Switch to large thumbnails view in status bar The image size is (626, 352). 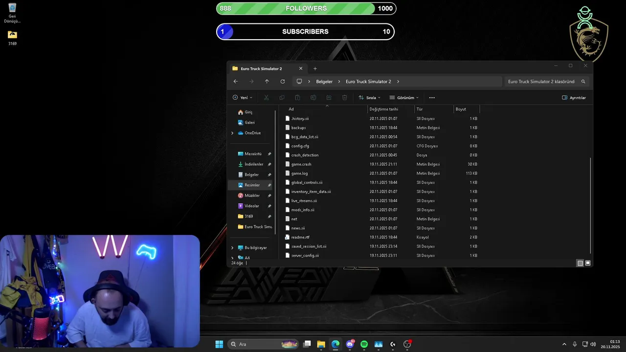(588, 263)
